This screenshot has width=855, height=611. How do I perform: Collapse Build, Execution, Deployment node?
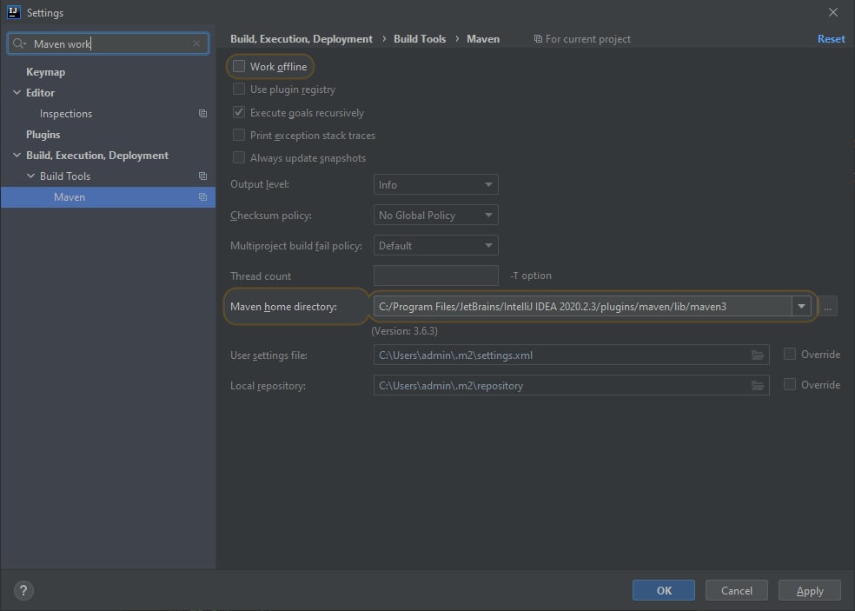(17, 156)
